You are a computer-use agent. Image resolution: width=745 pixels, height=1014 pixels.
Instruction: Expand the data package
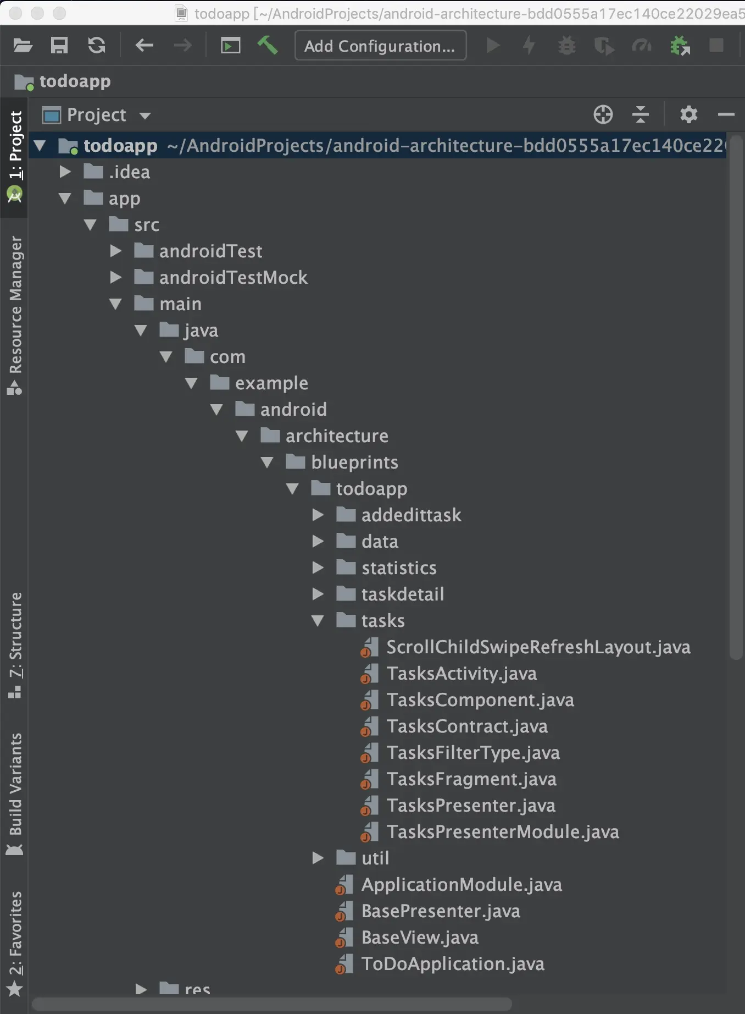[318, 541]
